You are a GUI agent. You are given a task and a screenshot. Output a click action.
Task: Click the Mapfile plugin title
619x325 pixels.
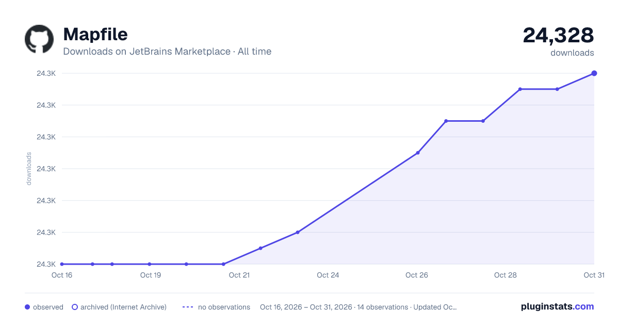pyautogui.click(x=95, y=35)
